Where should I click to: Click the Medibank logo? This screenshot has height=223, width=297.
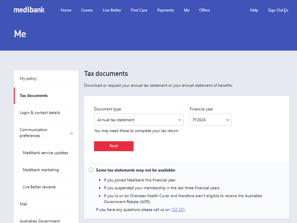(29, 10)
